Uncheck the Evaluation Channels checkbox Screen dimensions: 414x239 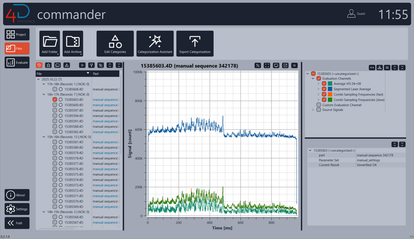[319, 78]
